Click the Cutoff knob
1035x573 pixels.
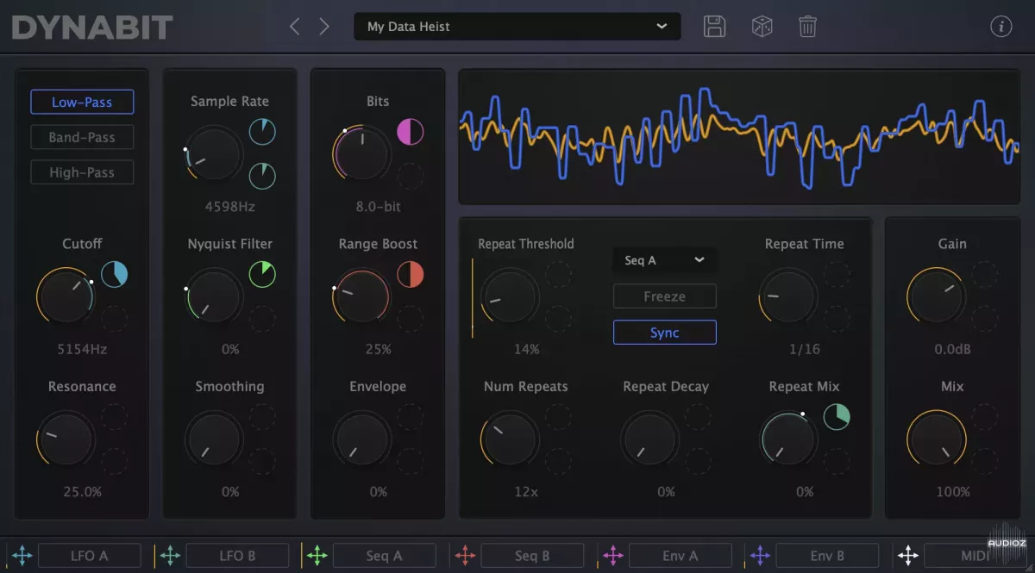(x=66, y=296)
